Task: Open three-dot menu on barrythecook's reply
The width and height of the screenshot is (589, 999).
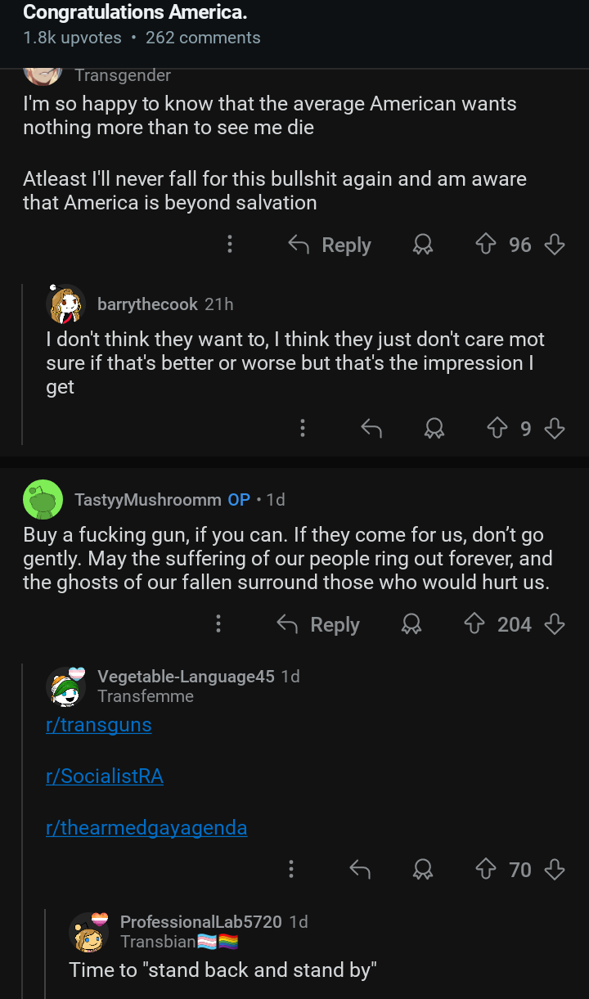Action: [303, 428]
